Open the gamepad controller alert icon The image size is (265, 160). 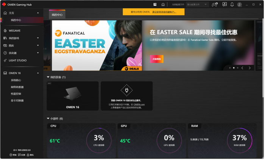[x=215, y=5]
